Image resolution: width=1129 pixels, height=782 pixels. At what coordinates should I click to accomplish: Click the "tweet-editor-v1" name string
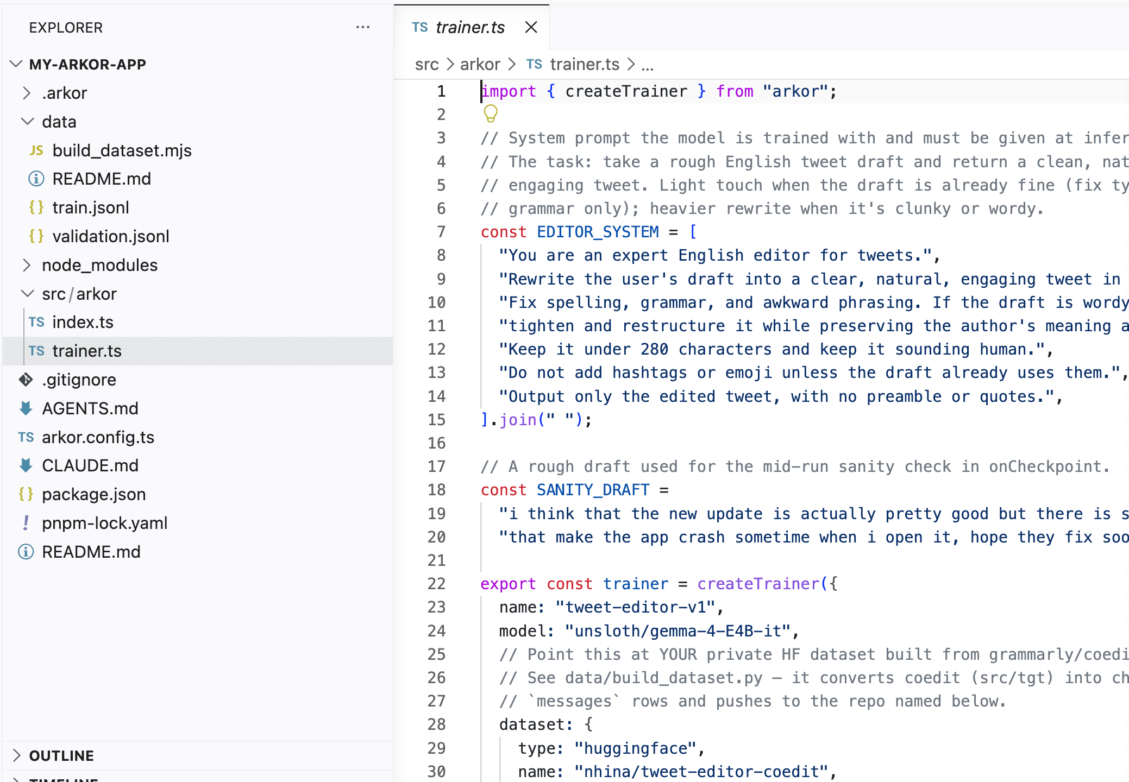[x=635, y=607]
